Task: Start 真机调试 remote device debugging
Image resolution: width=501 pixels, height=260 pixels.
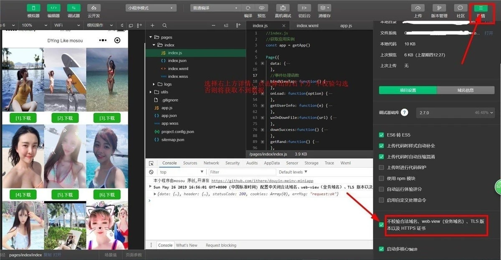Action: point(283,8)
